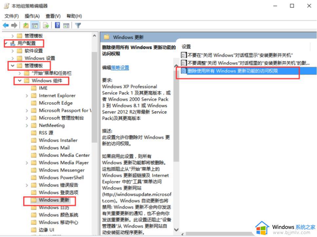This screenshot has width=317, height=237.
Task: Click the Filter funnel toolbar icon
Action: [78, 26]
